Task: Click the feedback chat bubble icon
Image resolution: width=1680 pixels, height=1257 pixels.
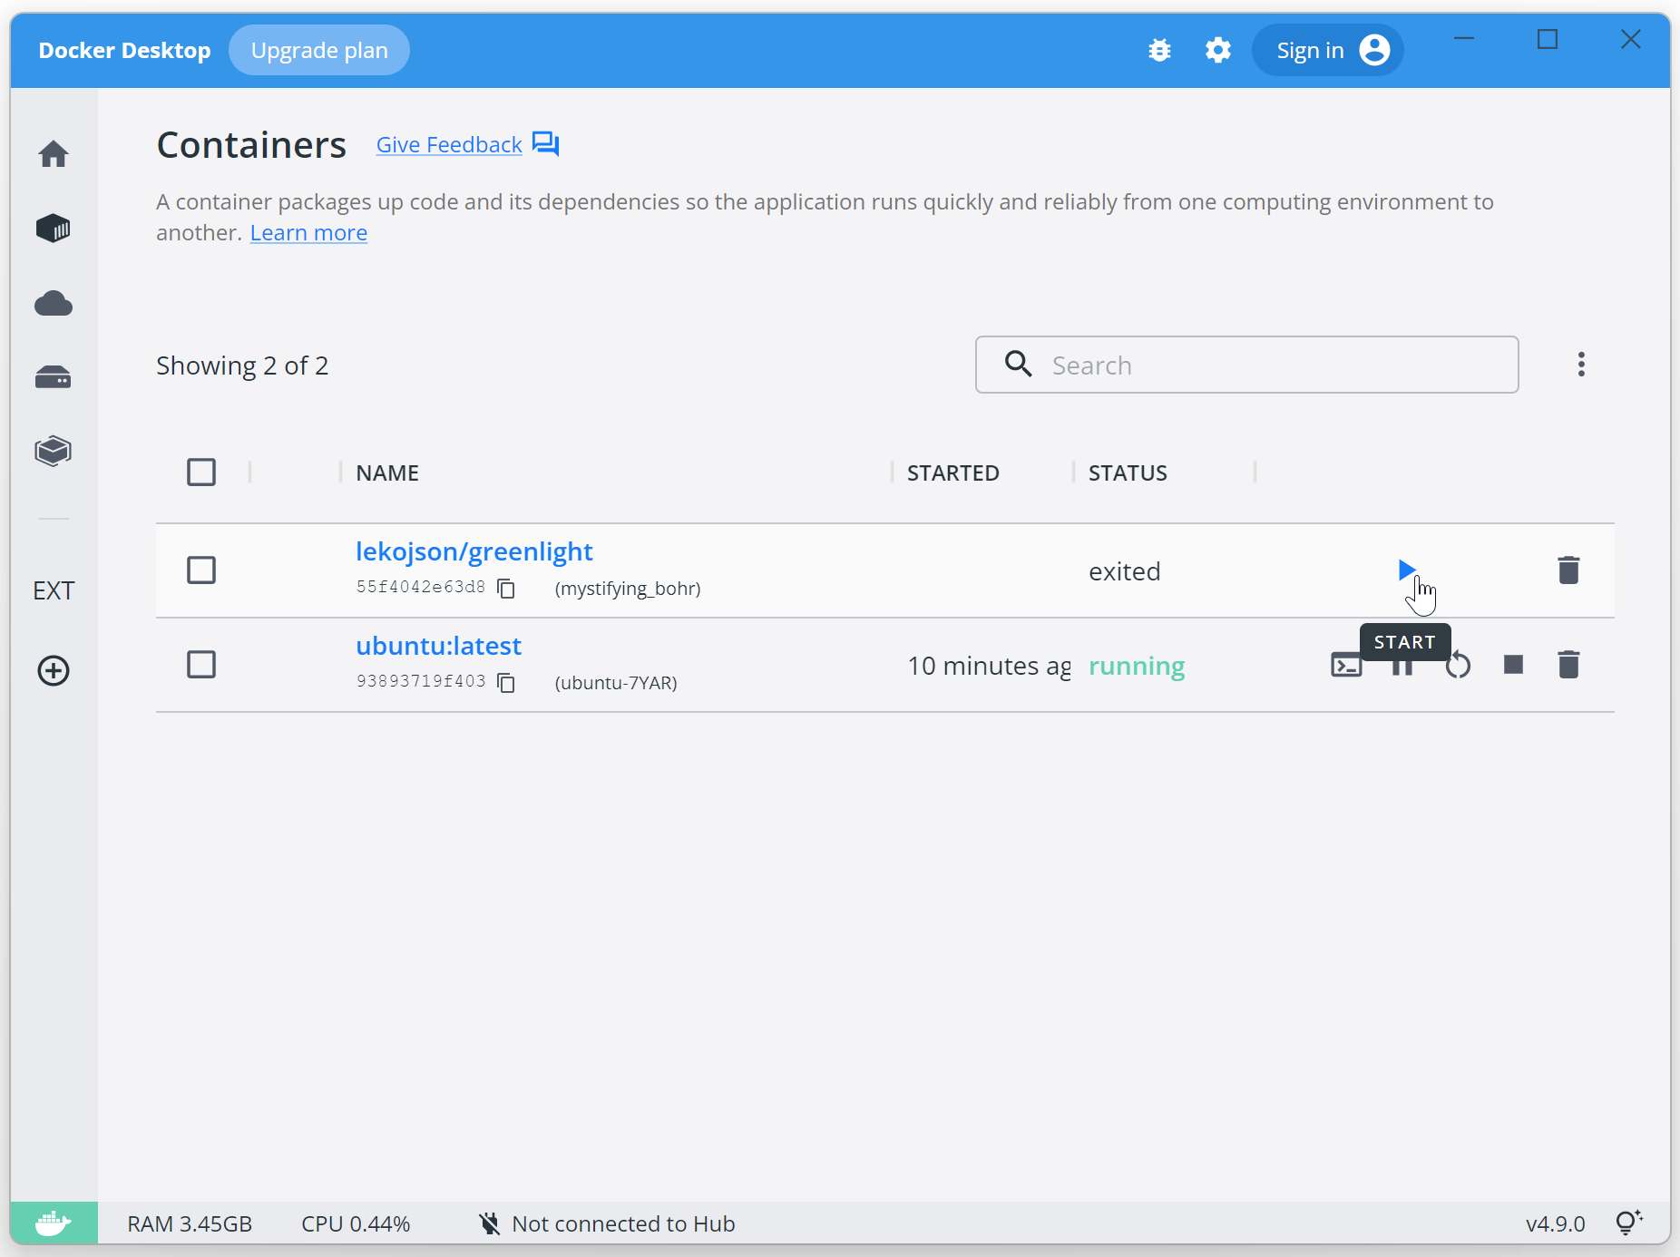Action: pyautogui.click(x=546, y=144)
